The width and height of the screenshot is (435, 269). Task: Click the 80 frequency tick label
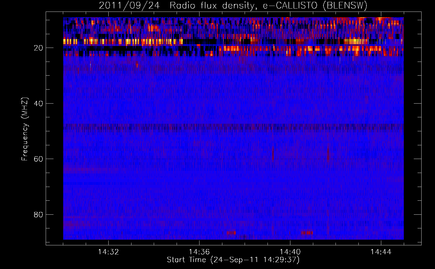tap(39, 215)
